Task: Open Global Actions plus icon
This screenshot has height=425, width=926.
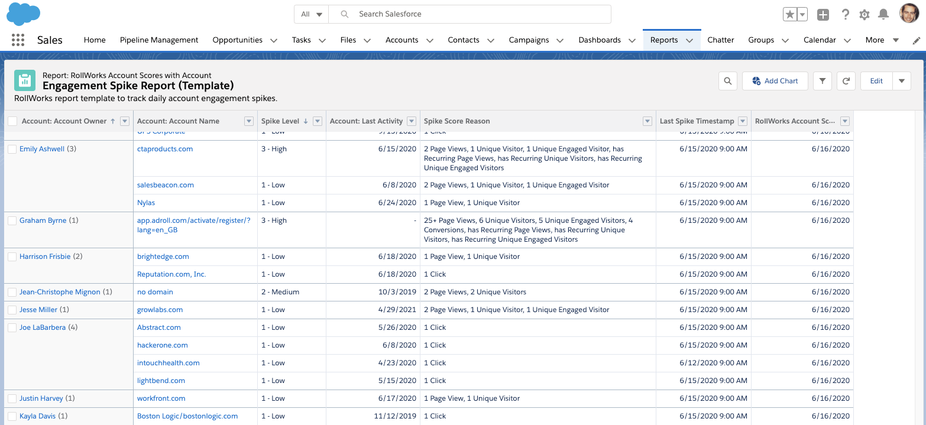Action: [823, 15]
